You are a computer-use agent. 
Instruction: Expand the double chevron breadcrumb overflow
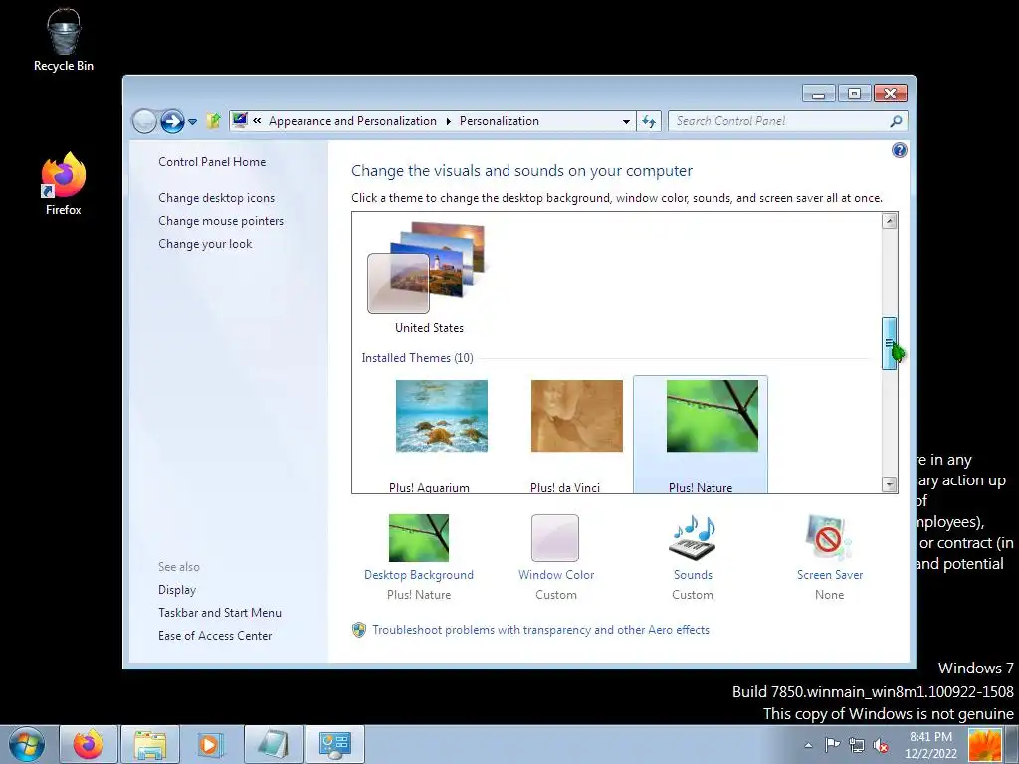coord(258,120)
